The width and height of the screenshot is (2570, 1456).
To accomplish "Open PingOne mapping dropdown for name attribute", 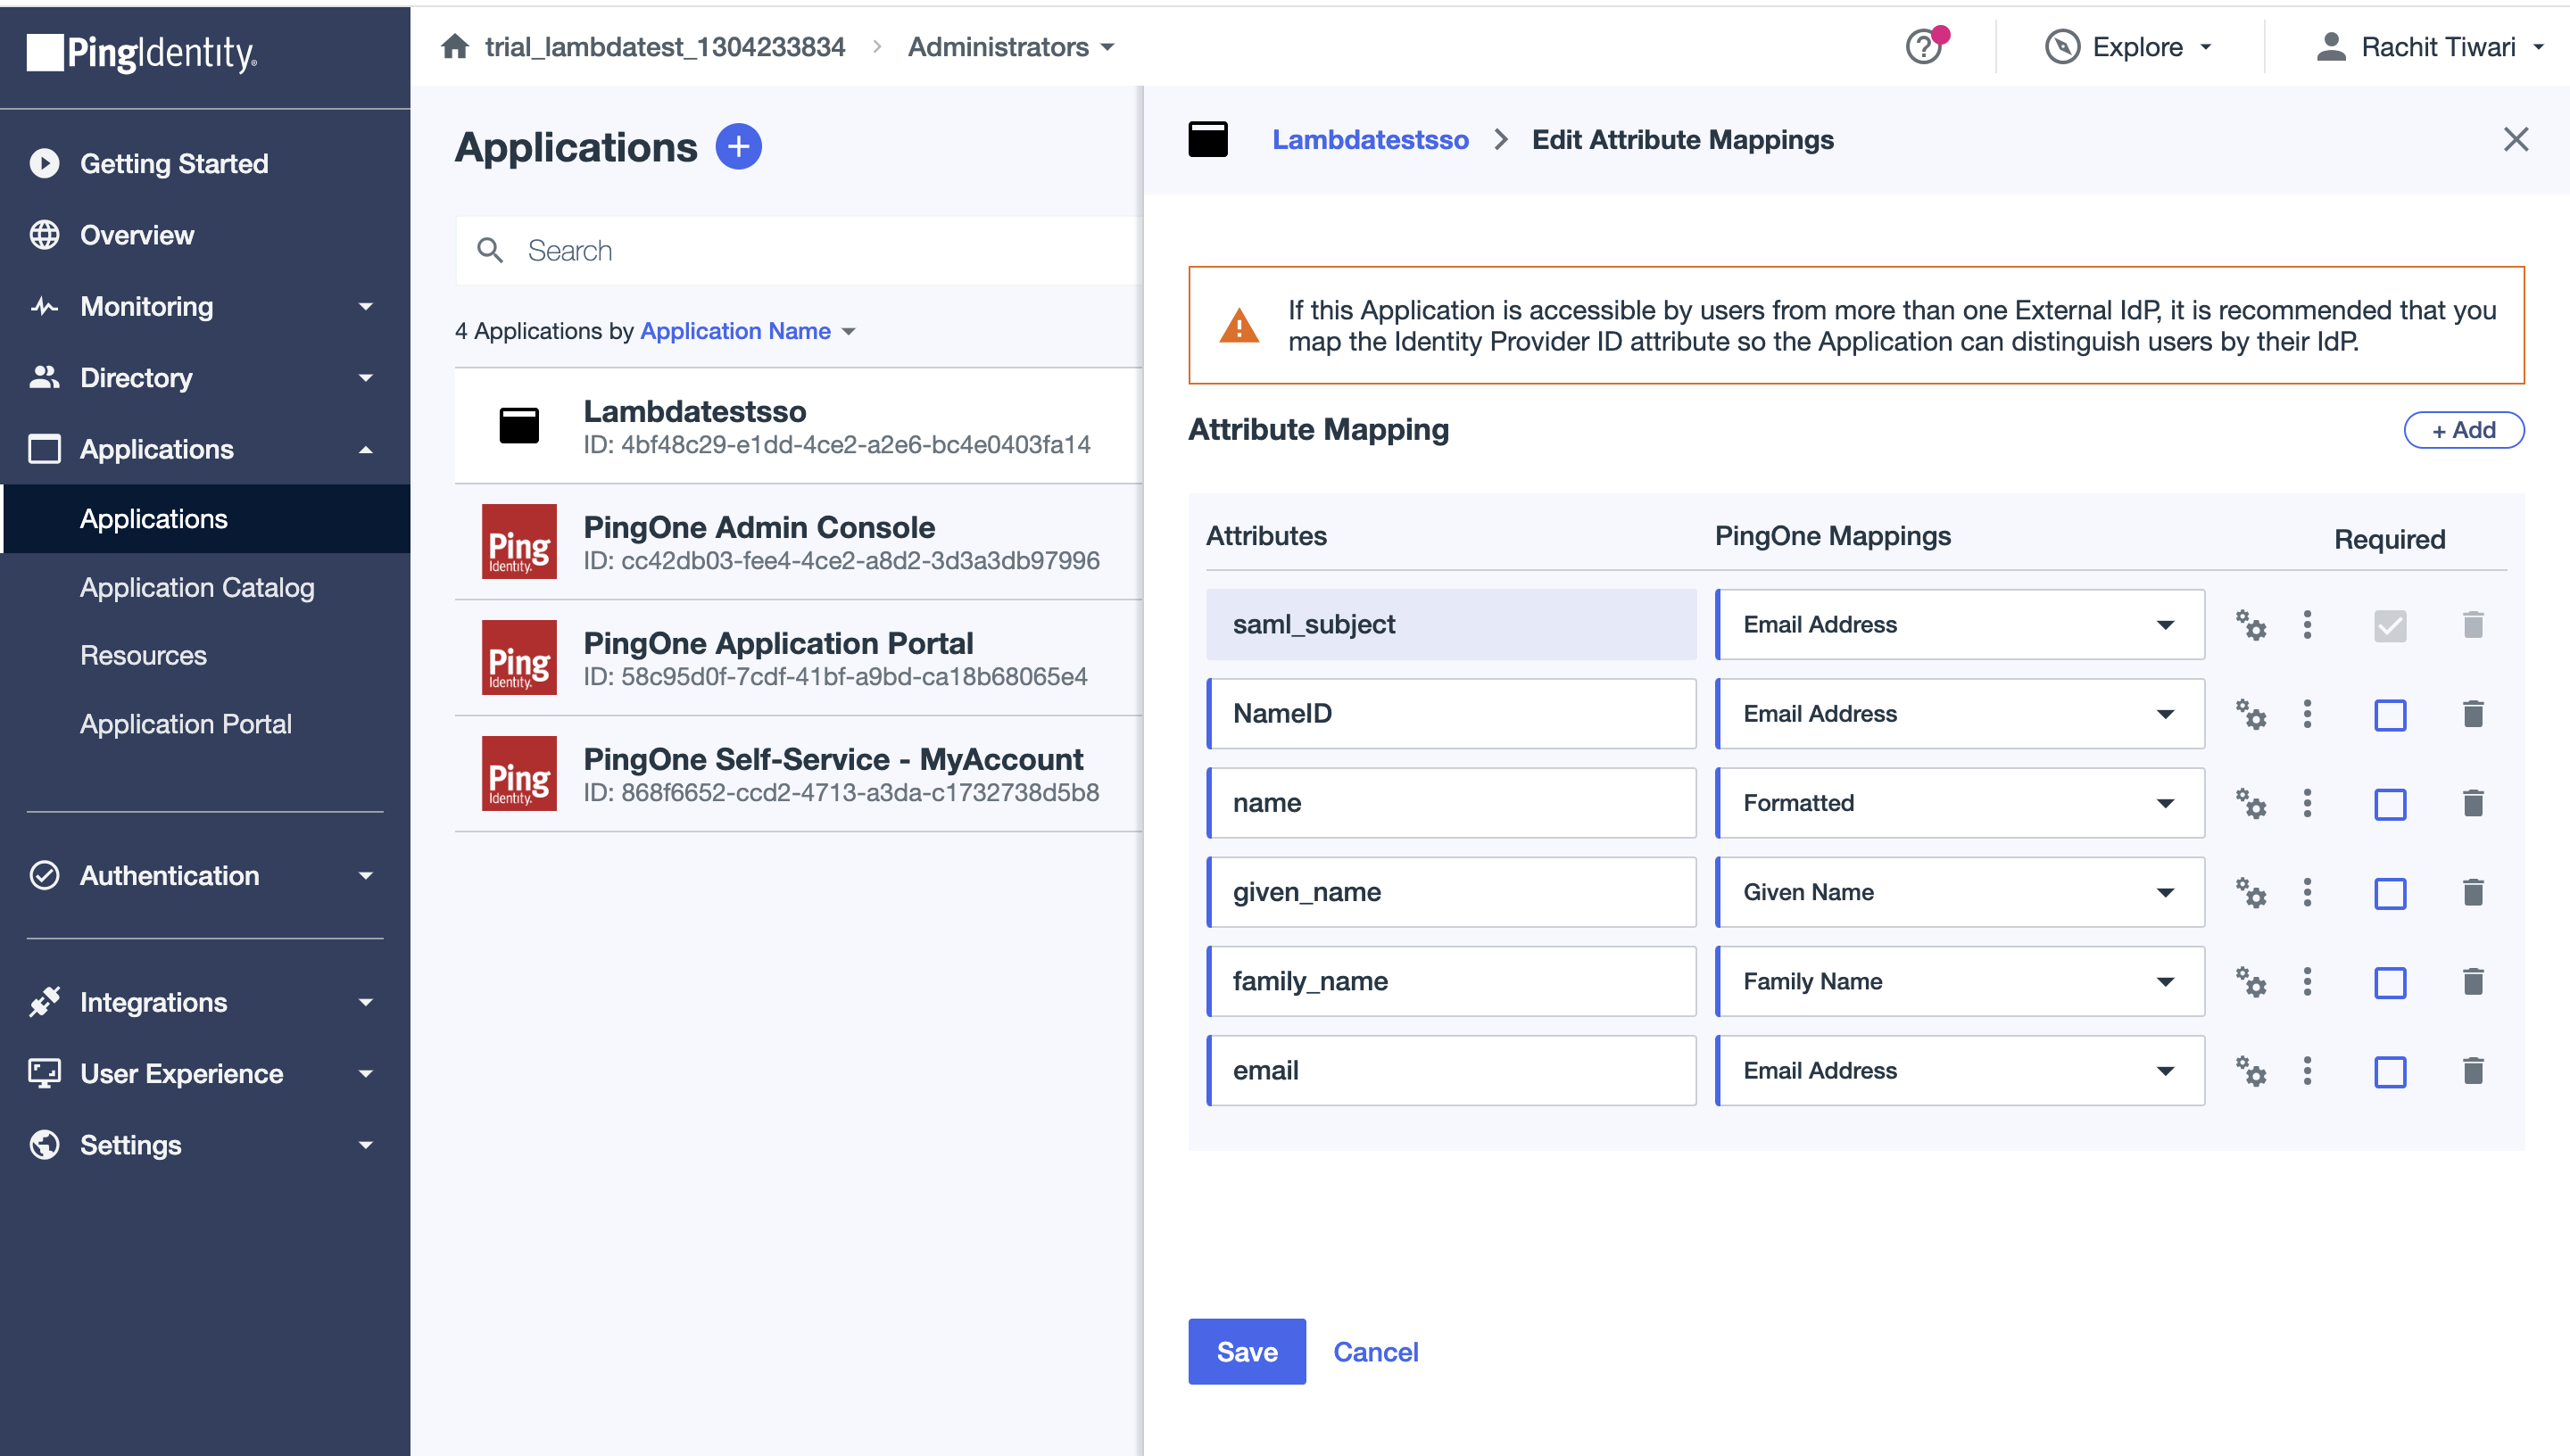I will pyautogui.click(x=1959, y=803).
